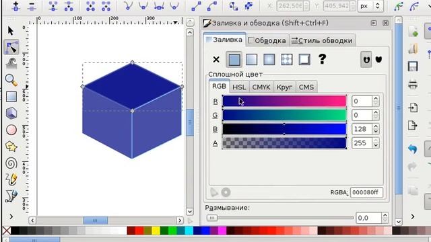Click the Delete selected nodes icon
The height and width of the screenshot is (242, 431).
[32, 6]
